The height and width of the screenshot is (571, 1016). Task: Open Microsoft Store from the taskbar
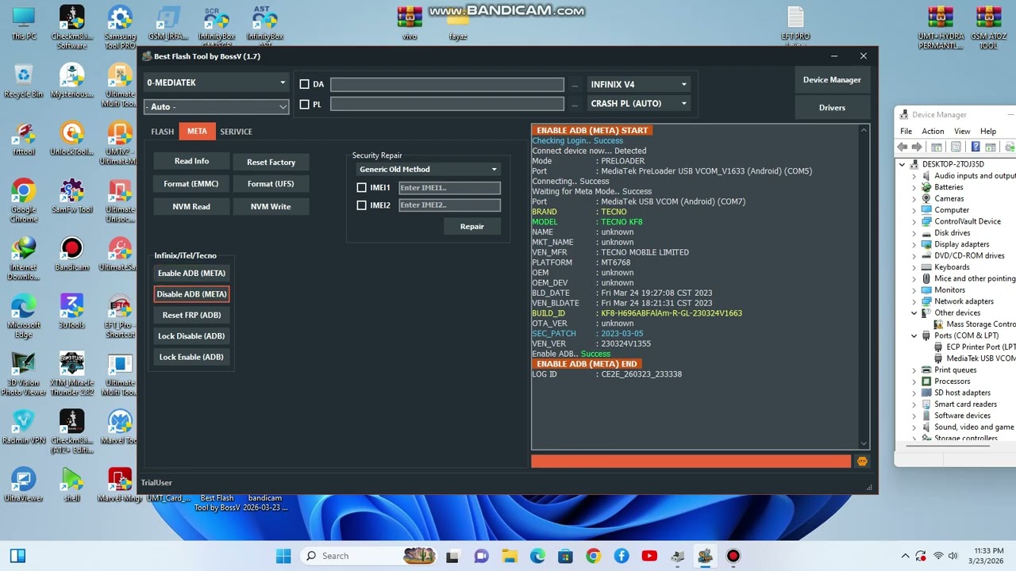(565, 556)
